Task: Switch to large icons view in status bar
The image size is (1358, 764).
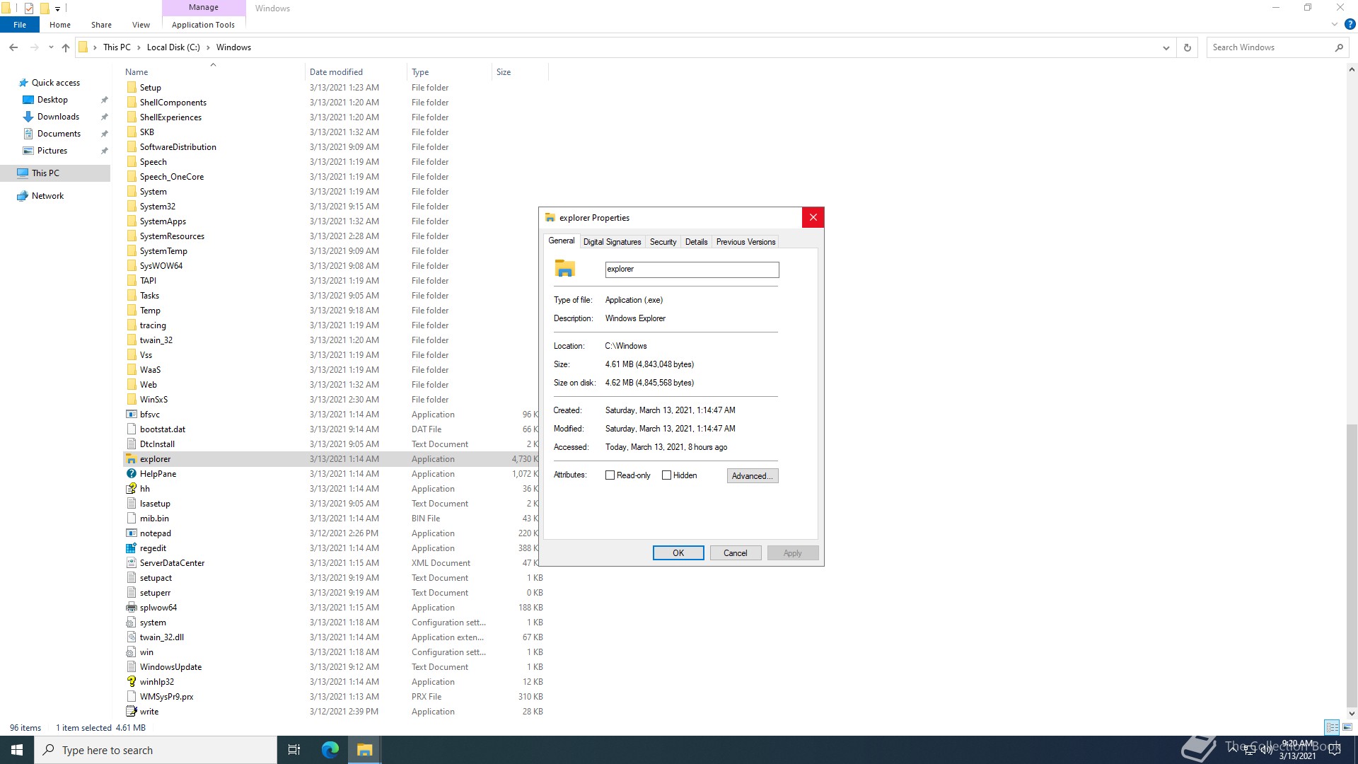Action: 1348,727
